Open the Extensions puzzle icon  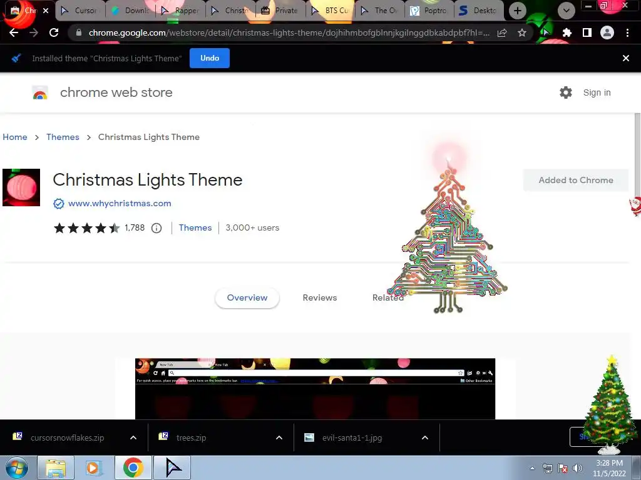[x=567, y=32]
